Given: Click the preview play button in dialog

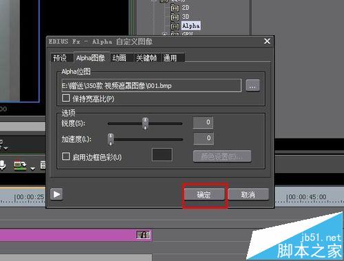Looking at the screenshot, I should [x=56, y=194].
